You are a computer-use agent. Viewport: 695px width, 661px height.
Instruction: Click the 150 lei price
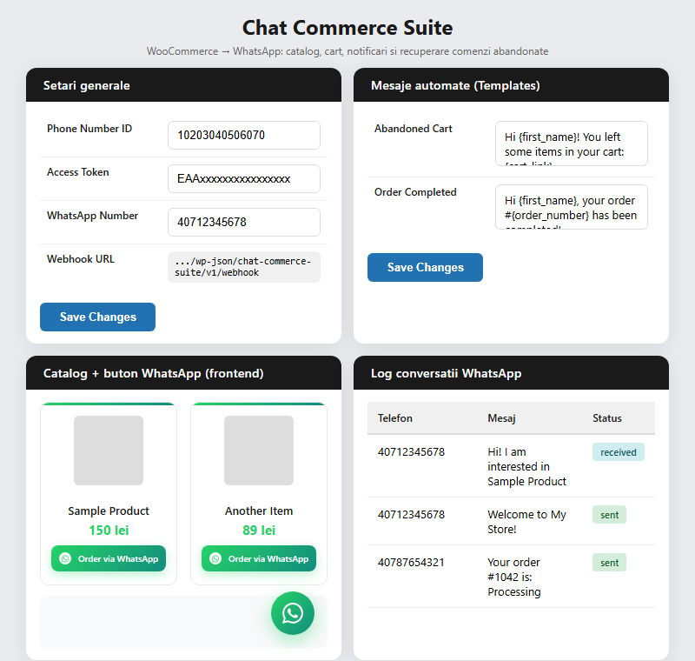click(x=109, y=531)
